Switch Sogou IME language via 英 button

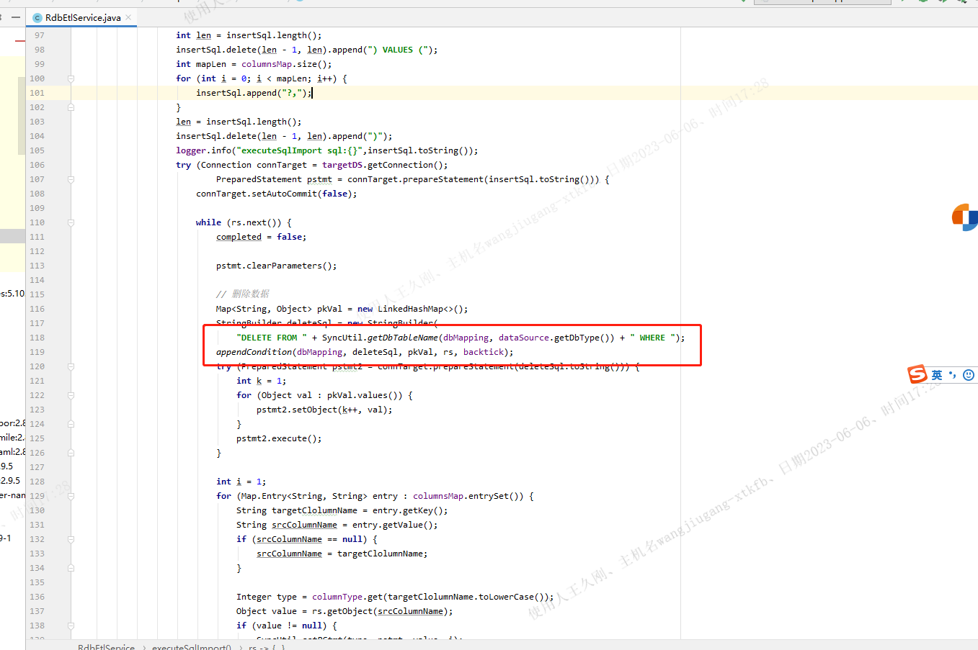point(937,375)
